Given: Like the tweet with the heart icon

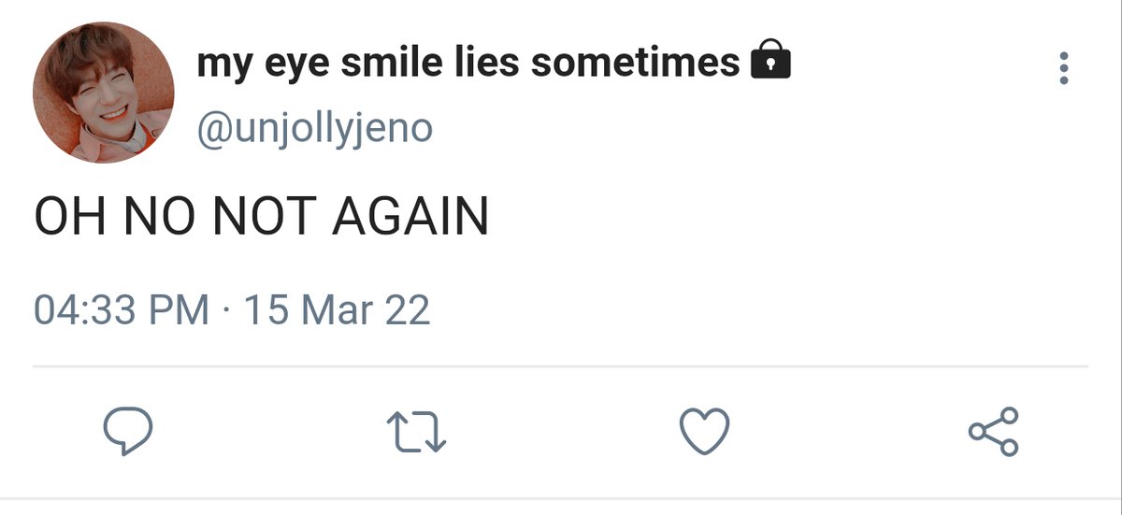Looking at the screenshot, I should pyautogui.click(x=703, y=433).
